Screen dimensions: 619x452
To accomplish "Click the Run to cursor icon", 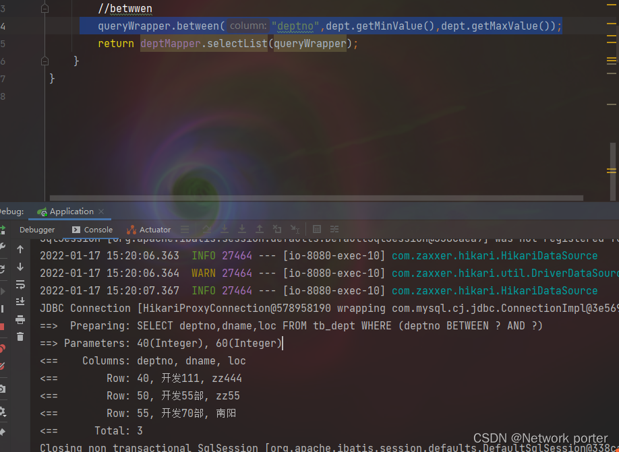I will 295,229.
